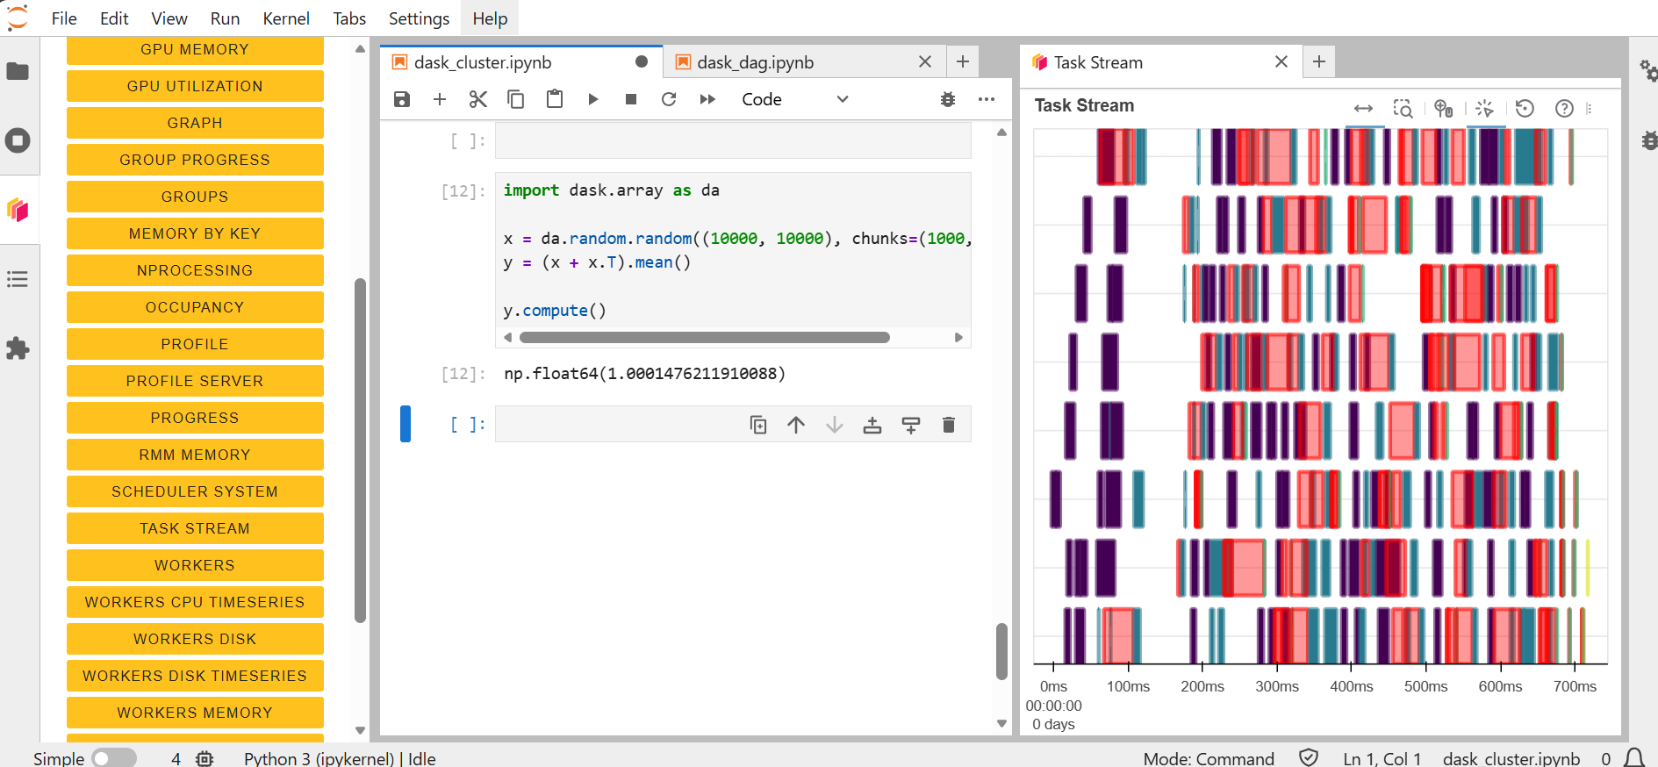Click the Python 3 (ipykernel) Idle status

pos(340,758)
